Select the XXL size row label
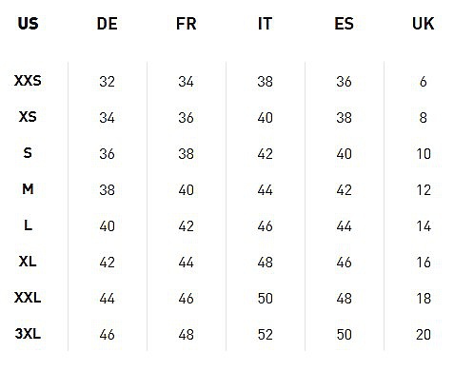 coord(28,298)
